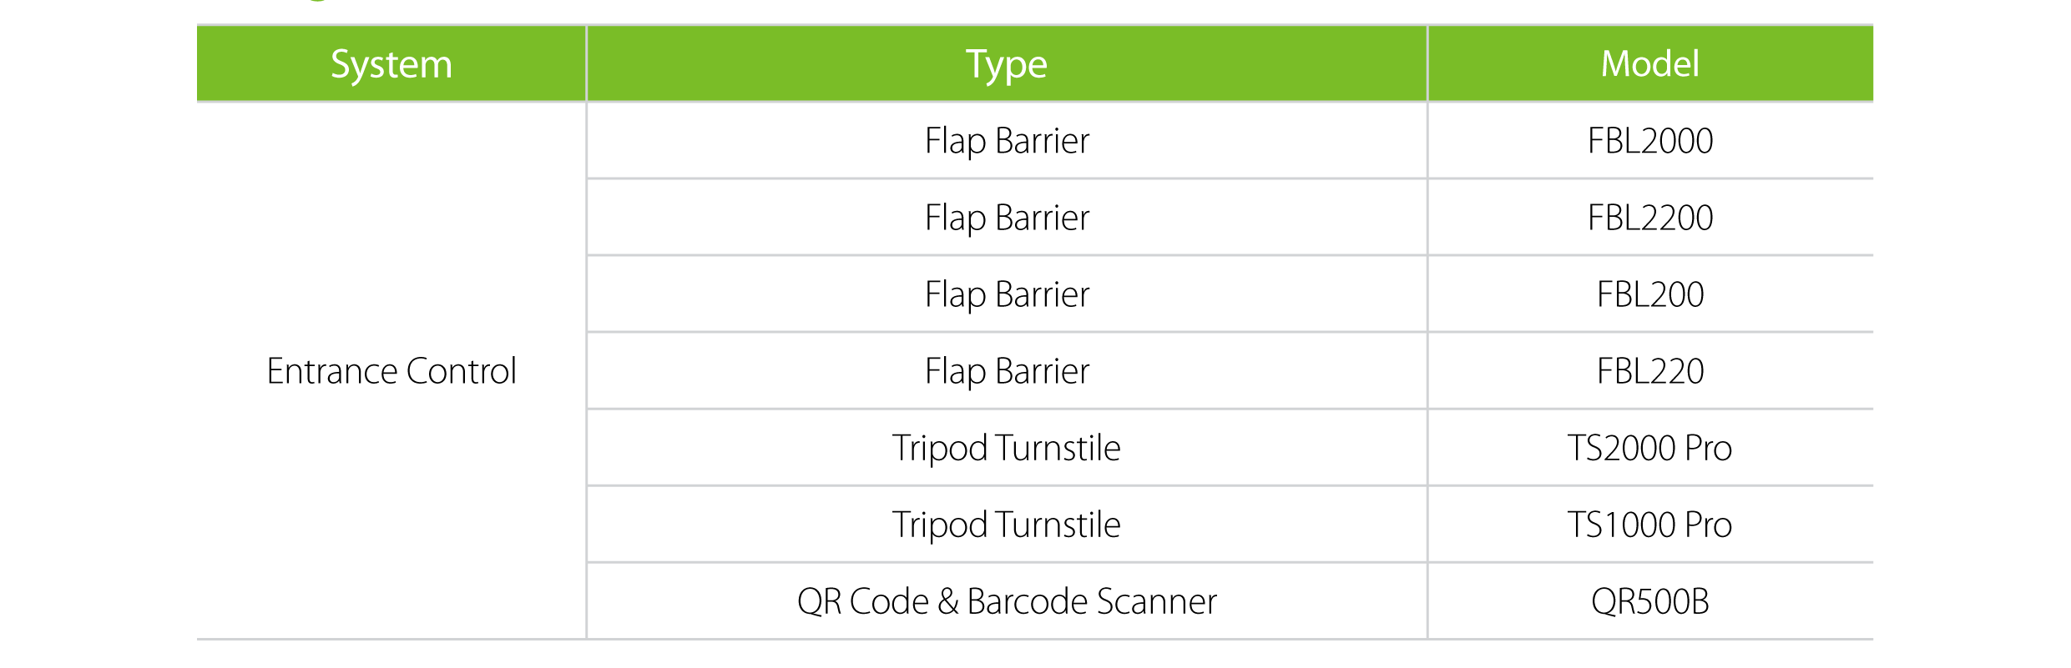Select the FBL2200 model cell
Image resolution: width=2071 pixels, height=668 pixels.
(1650, 218)
